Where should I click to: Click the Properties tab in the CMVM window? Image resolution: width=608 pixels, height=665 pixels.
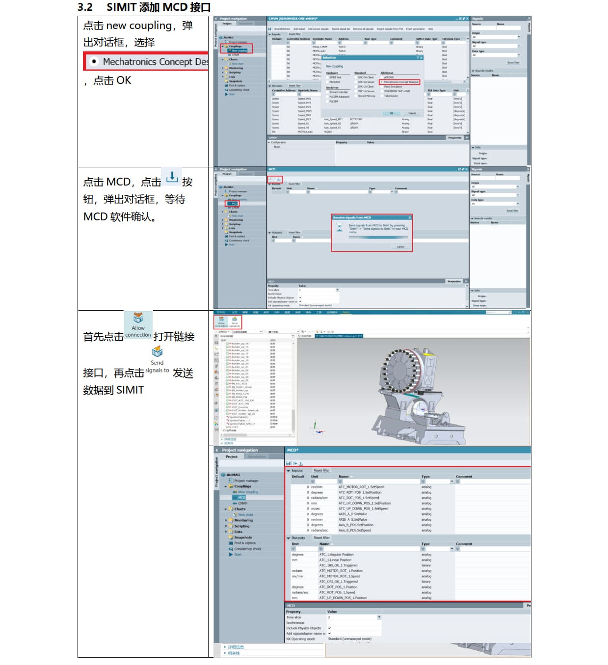click(x=455, y=138)
